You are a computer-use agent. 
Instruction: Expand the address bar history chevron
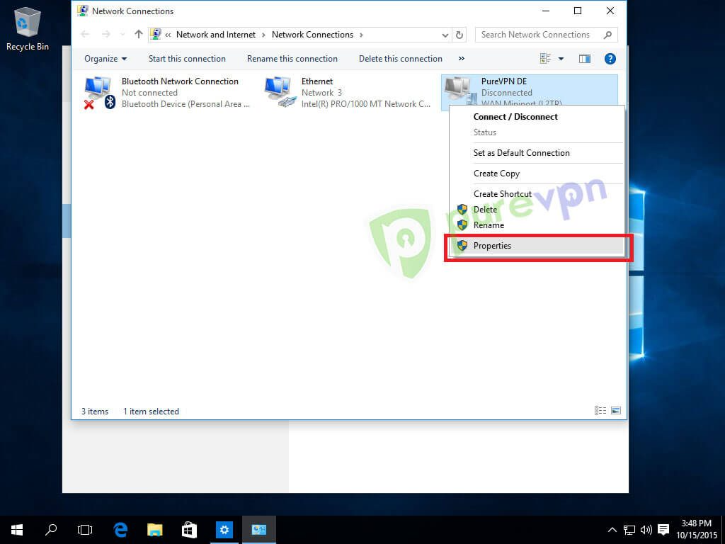pos(445,34)
